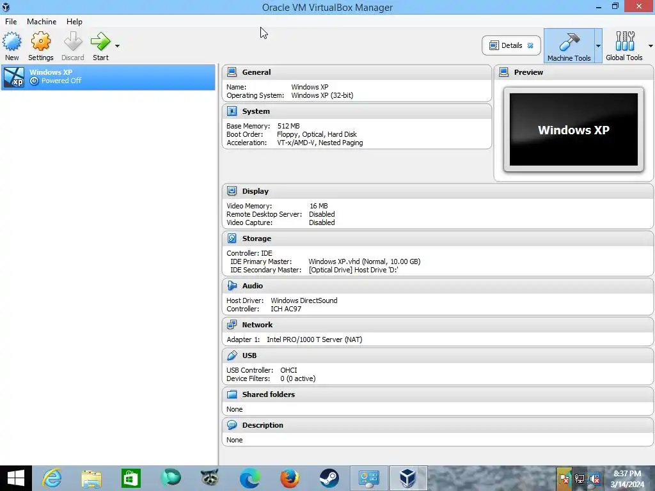Click the Control Panel taskbar icon

369,478
